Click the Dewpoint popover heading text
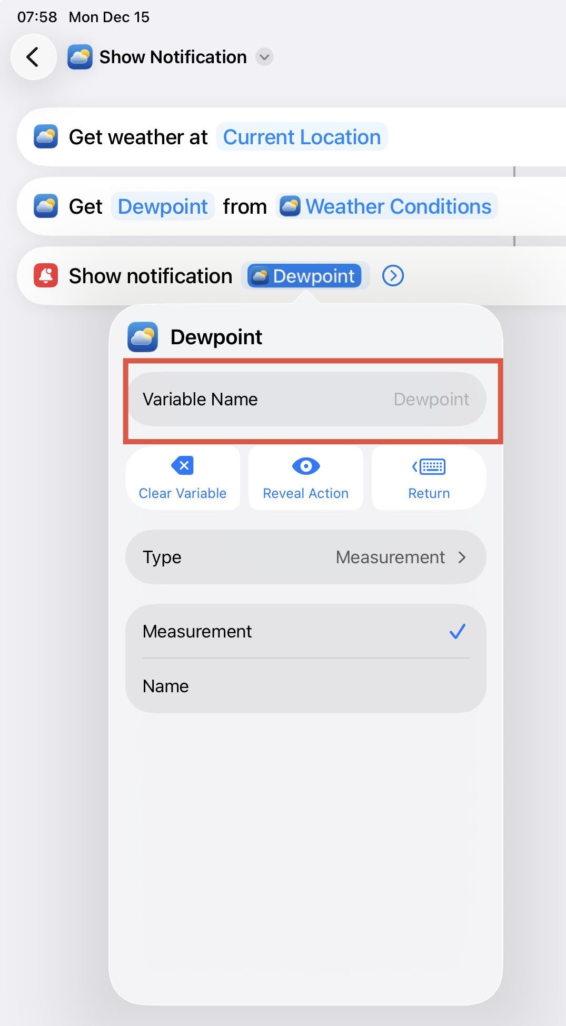 click(x=216, y=337)
